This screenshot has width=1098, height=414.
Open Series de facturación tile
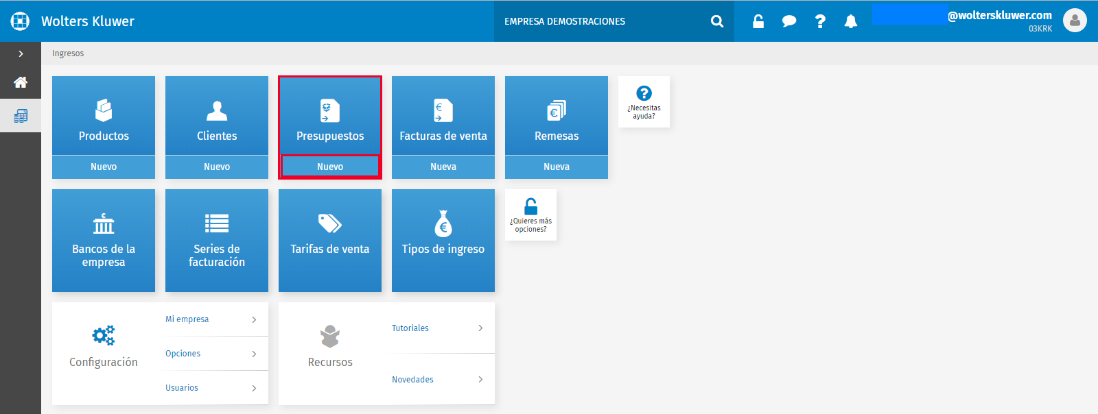(x=217, y=241)
